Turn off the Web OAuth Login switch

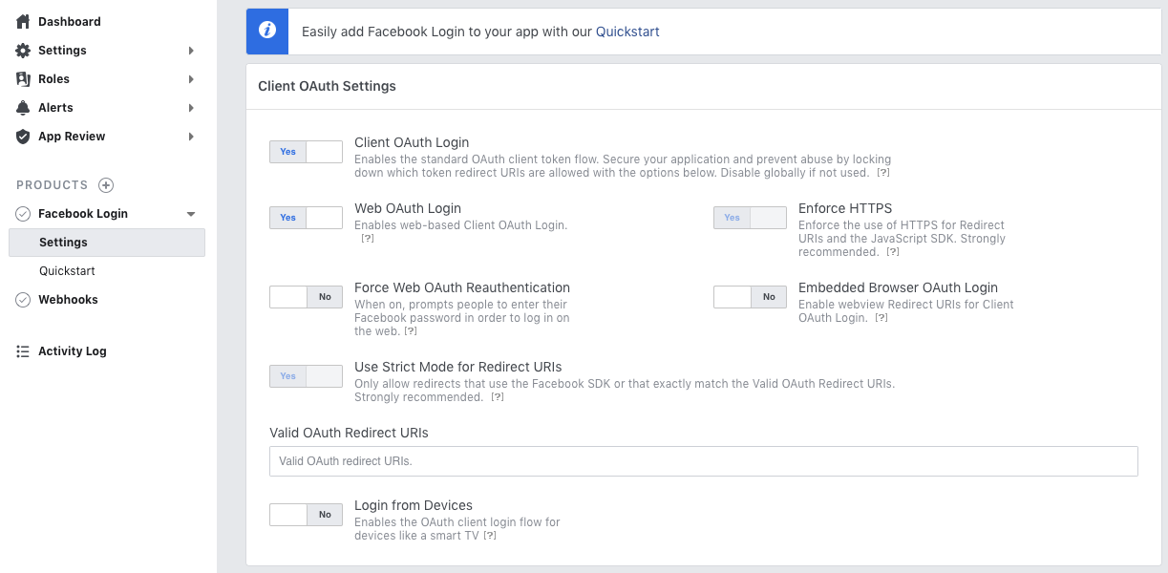pos(306,218)
